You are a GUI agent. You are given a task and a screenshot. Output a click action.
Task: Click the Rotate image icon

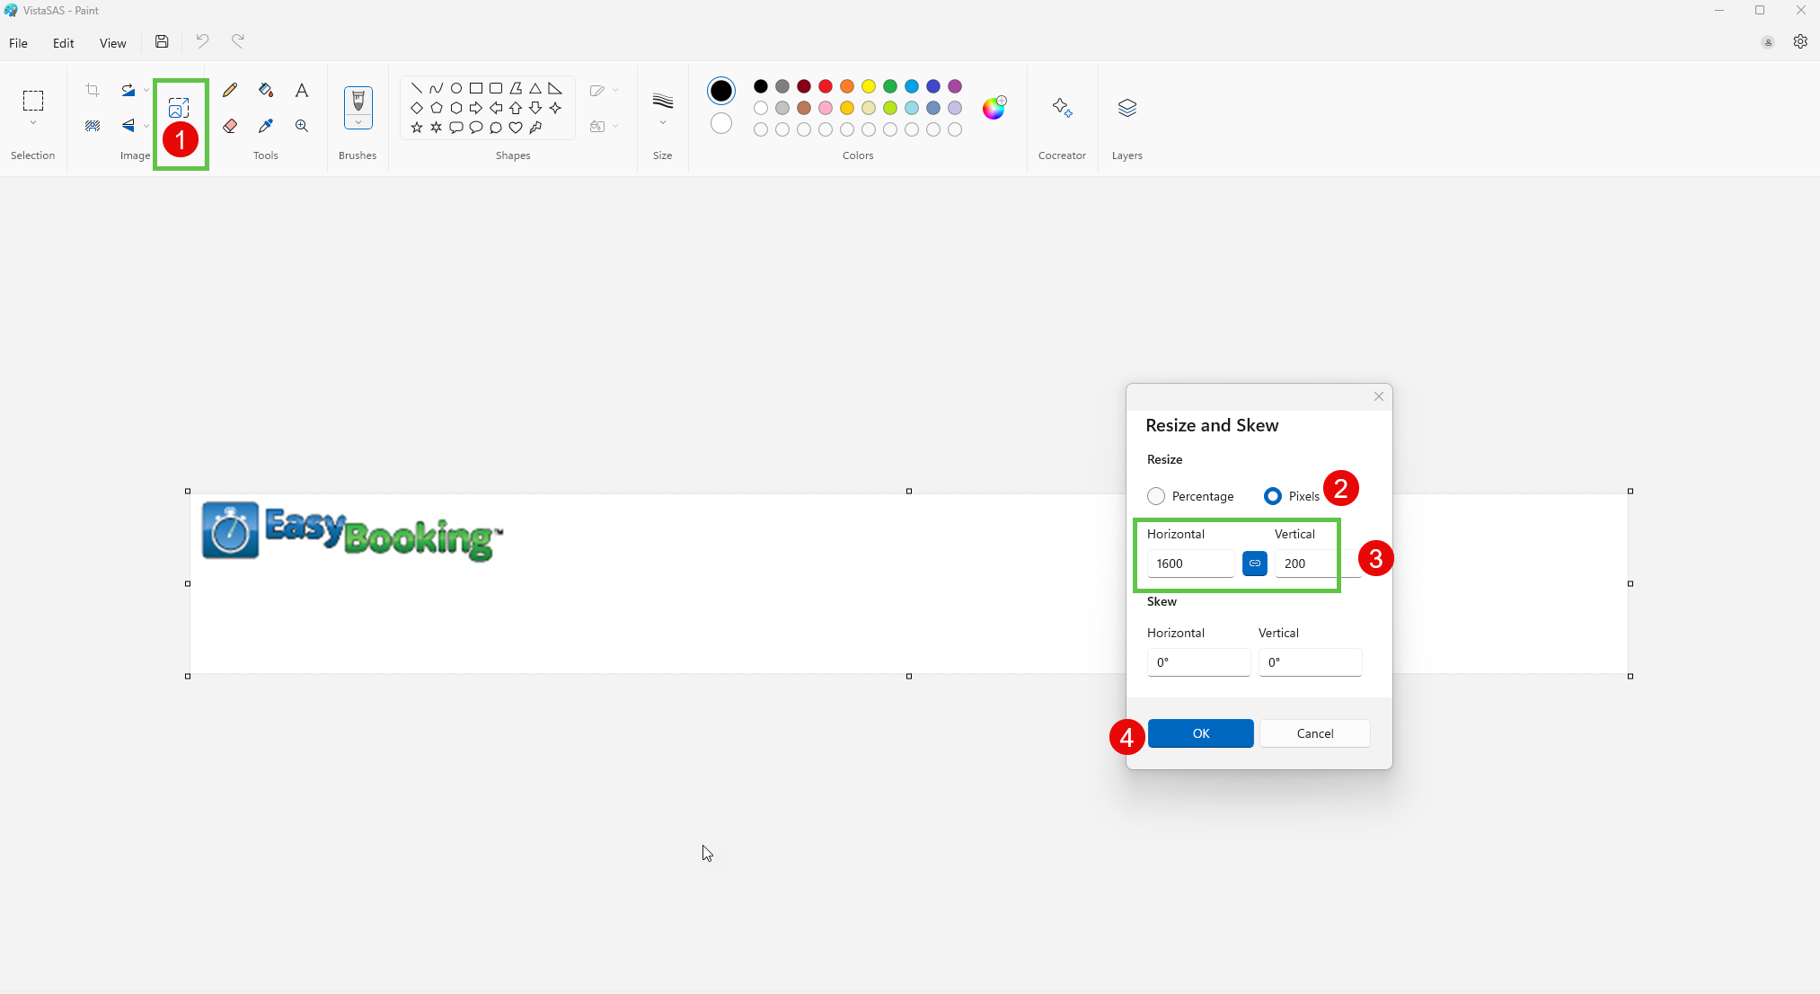(x=128, y=90)
